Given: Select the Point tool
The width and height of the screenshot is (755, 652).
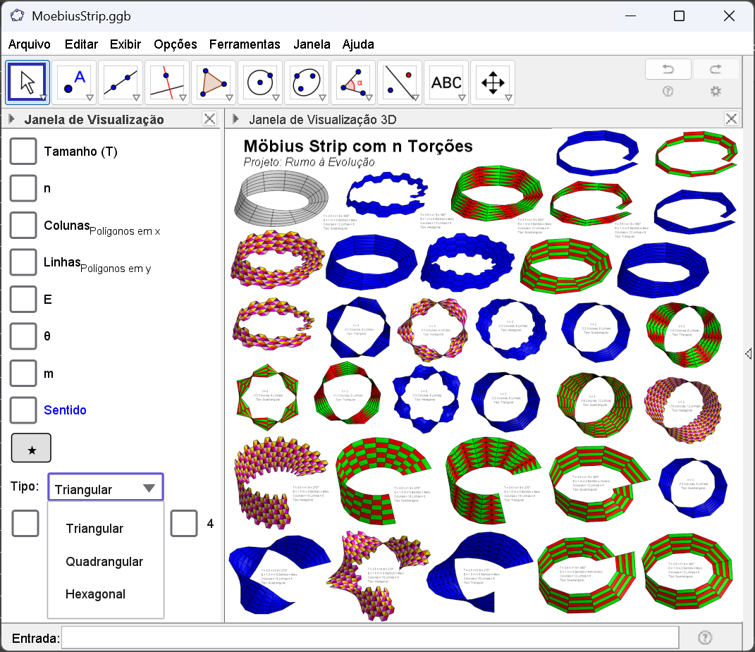Looking at the screenshot, I should tap(74, 82).
